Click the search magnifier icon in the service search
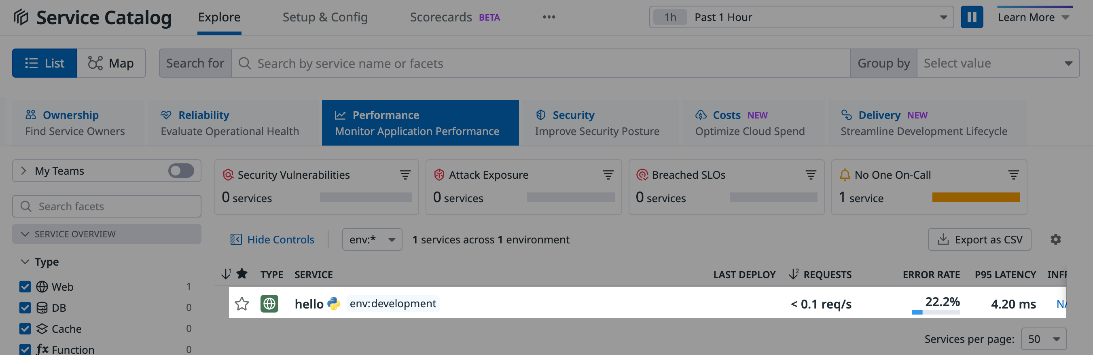This screenshot has width=1093, height=355. point(244,63)
